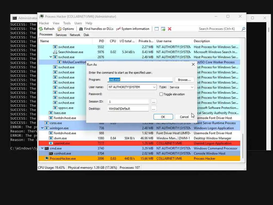This screenshot has height=205, width=273.
Task: Sort by the Description column header
Action: click(x=216, y=41)
